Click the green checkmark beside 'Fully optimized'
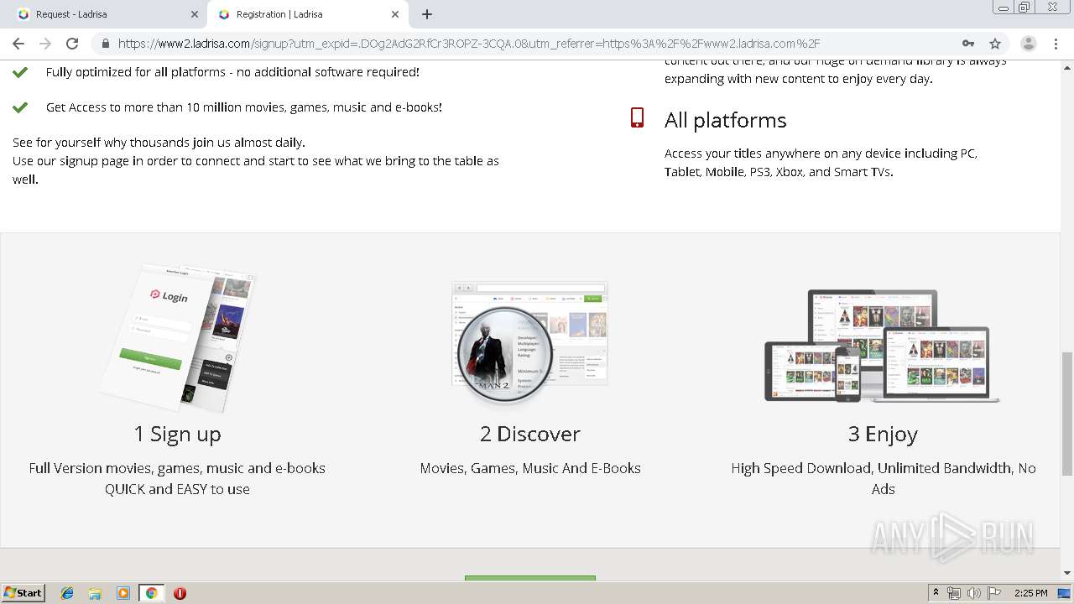This screenshot has height=604, width=1074. [x=20, y=72]
